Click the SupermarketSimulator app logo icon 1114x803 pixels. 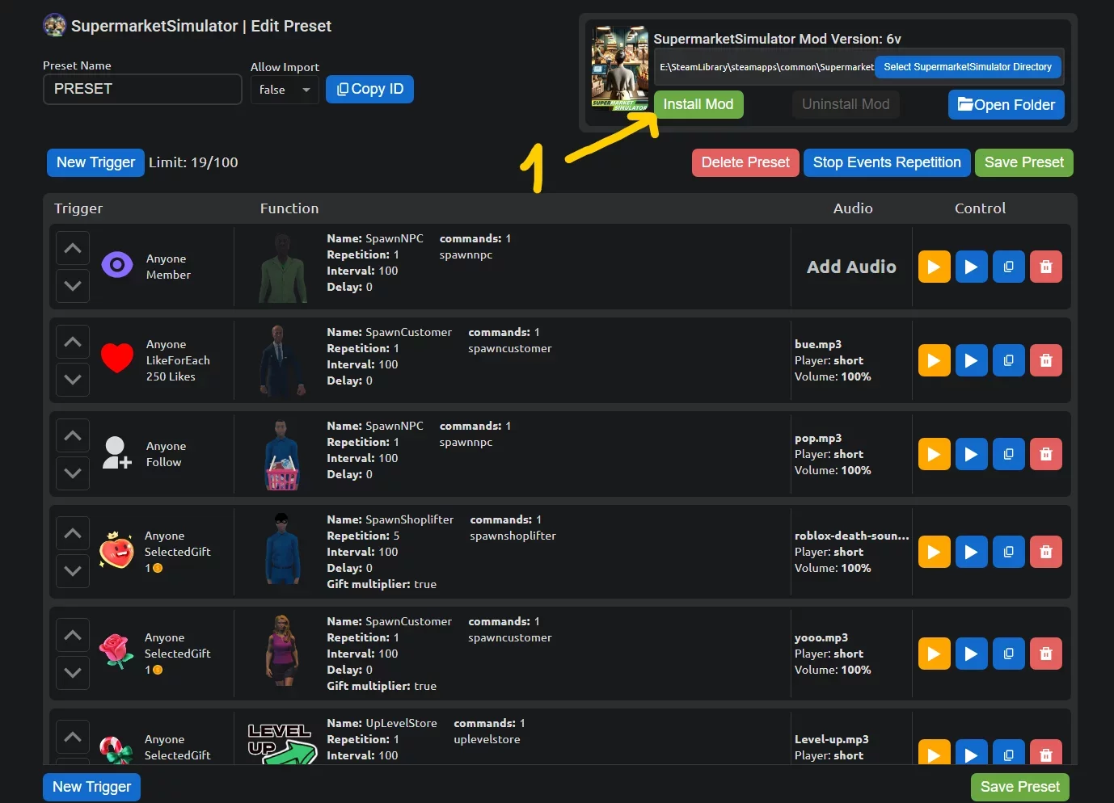tap(55, 25)
